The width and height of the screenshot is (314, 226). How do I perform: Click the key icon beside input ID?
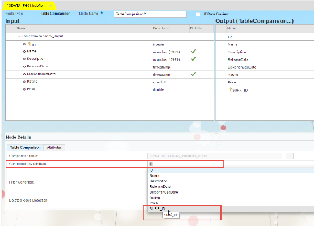(x=29, y=44)
